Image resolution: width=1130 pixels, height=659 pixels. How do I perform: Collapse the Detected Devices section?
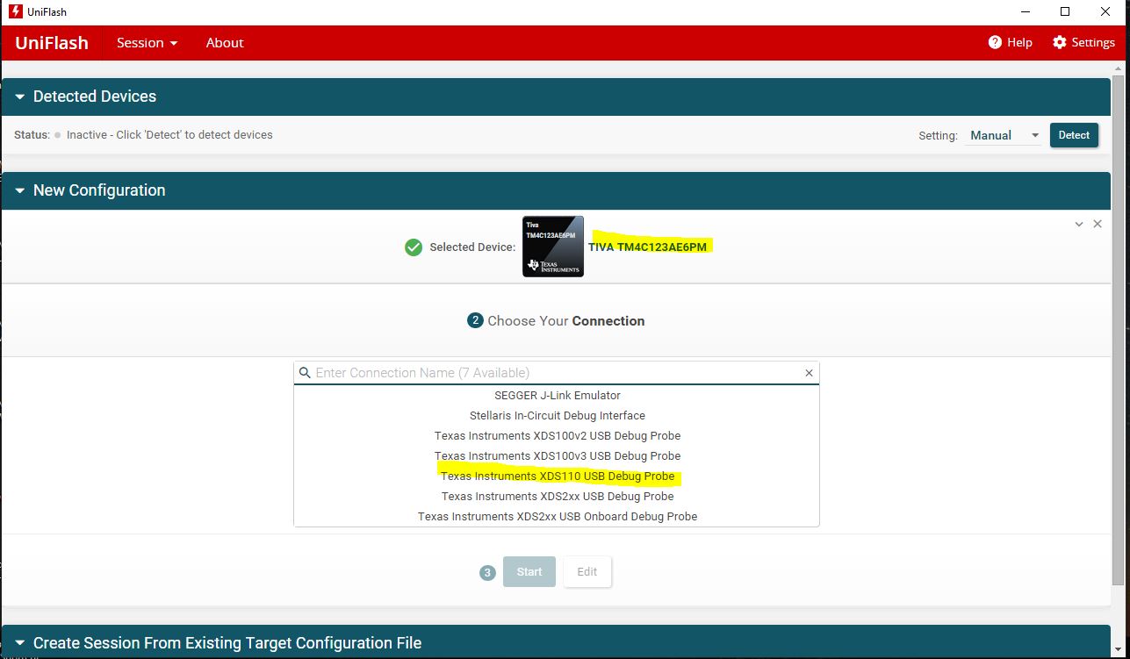point(20,97)
